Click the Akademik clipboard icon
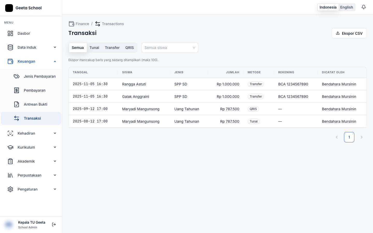Image resolution: width=373 pixels, height=233 pixels. (x=10, y=161)
